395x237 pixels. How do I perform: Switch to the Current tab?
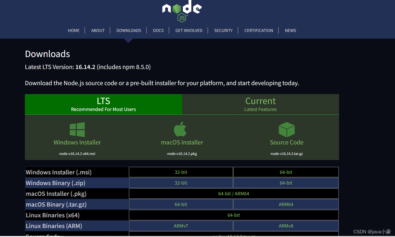[261, 104]
